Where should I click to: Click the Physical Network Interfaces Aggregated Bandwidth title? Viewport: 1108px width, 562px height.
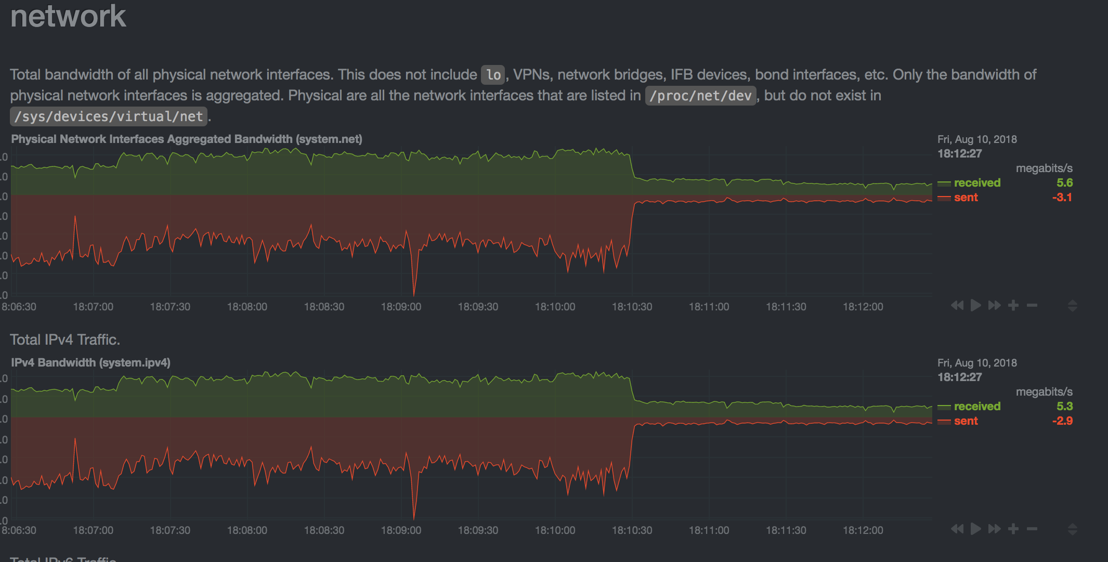187,139
